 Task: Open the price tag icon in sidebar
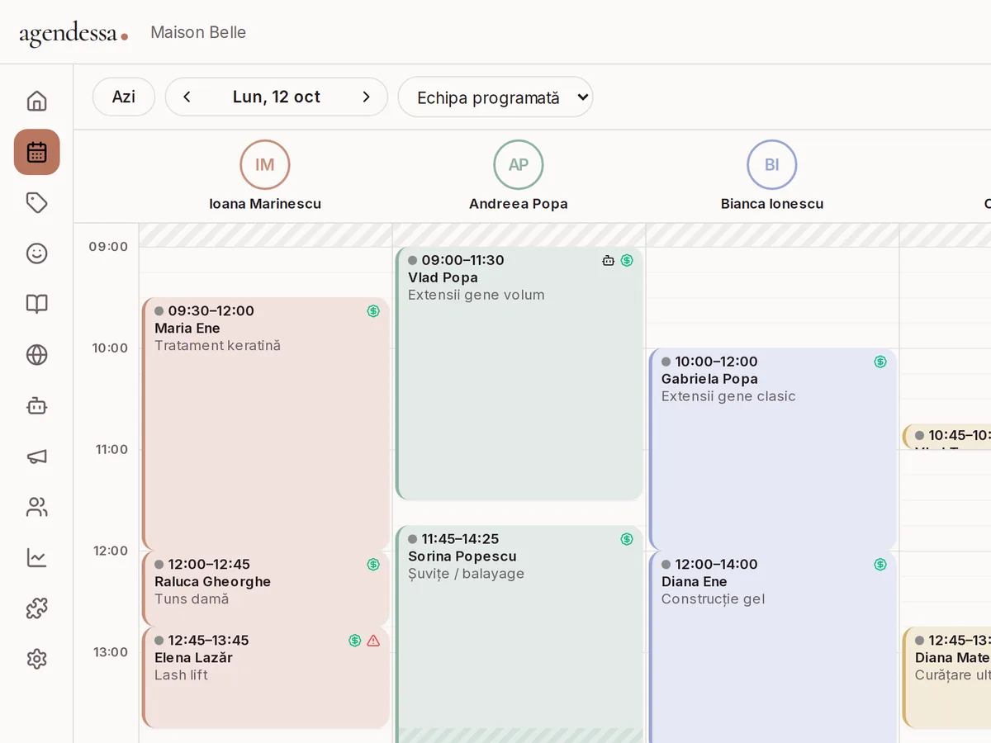pos(36,203)
